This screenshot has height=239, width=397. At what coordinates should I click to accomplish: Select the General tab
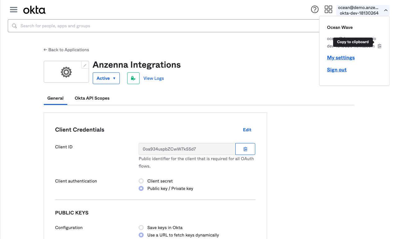(x=56, y=98)
